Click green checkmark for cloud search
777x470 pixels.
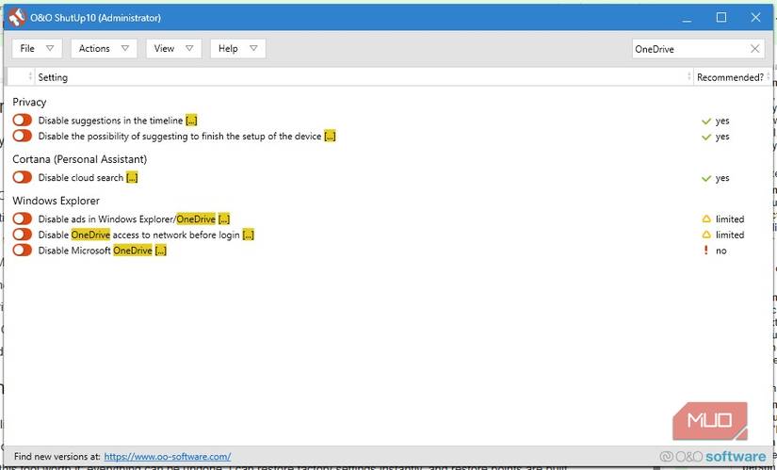(x=706, y=178)
